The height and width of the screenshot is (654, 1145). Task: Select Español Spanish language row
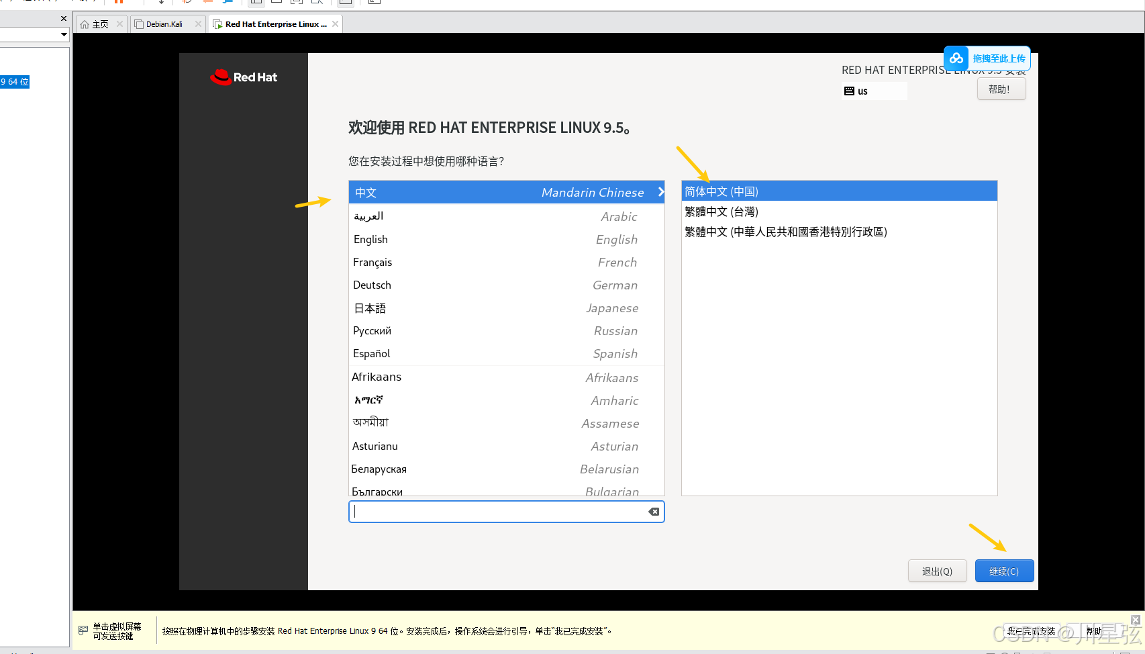pos(507,353)
